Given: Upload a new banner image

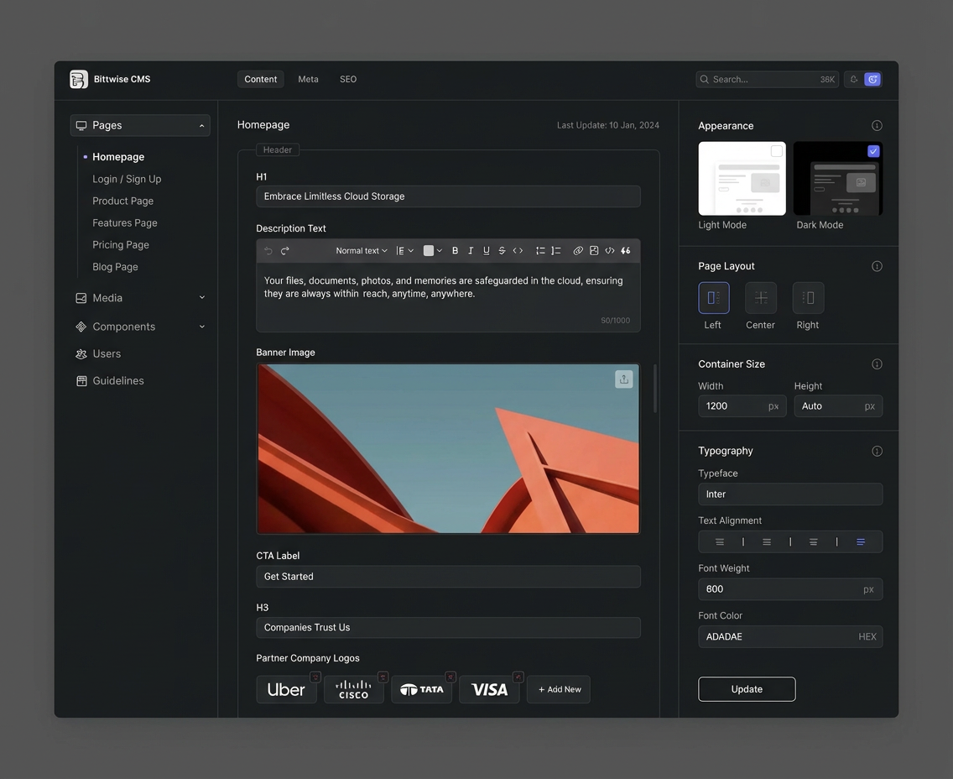Looking at the screenshot, I should [x=623, y=379].
